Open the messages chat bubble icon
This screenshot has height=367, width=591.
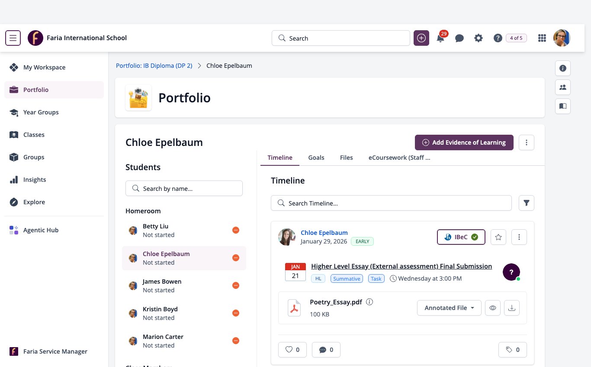[459, 38]
